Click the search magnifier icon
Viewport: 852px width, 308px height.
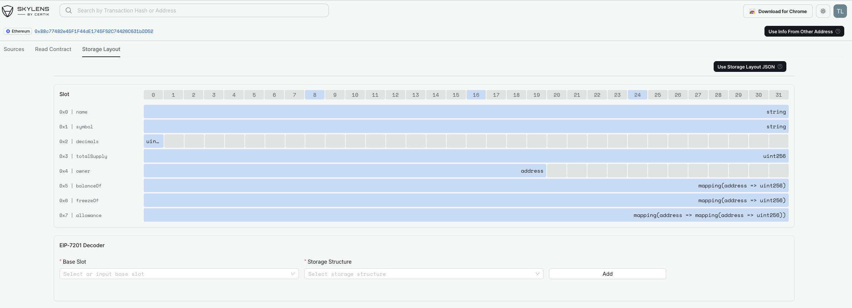pos(69,10)
